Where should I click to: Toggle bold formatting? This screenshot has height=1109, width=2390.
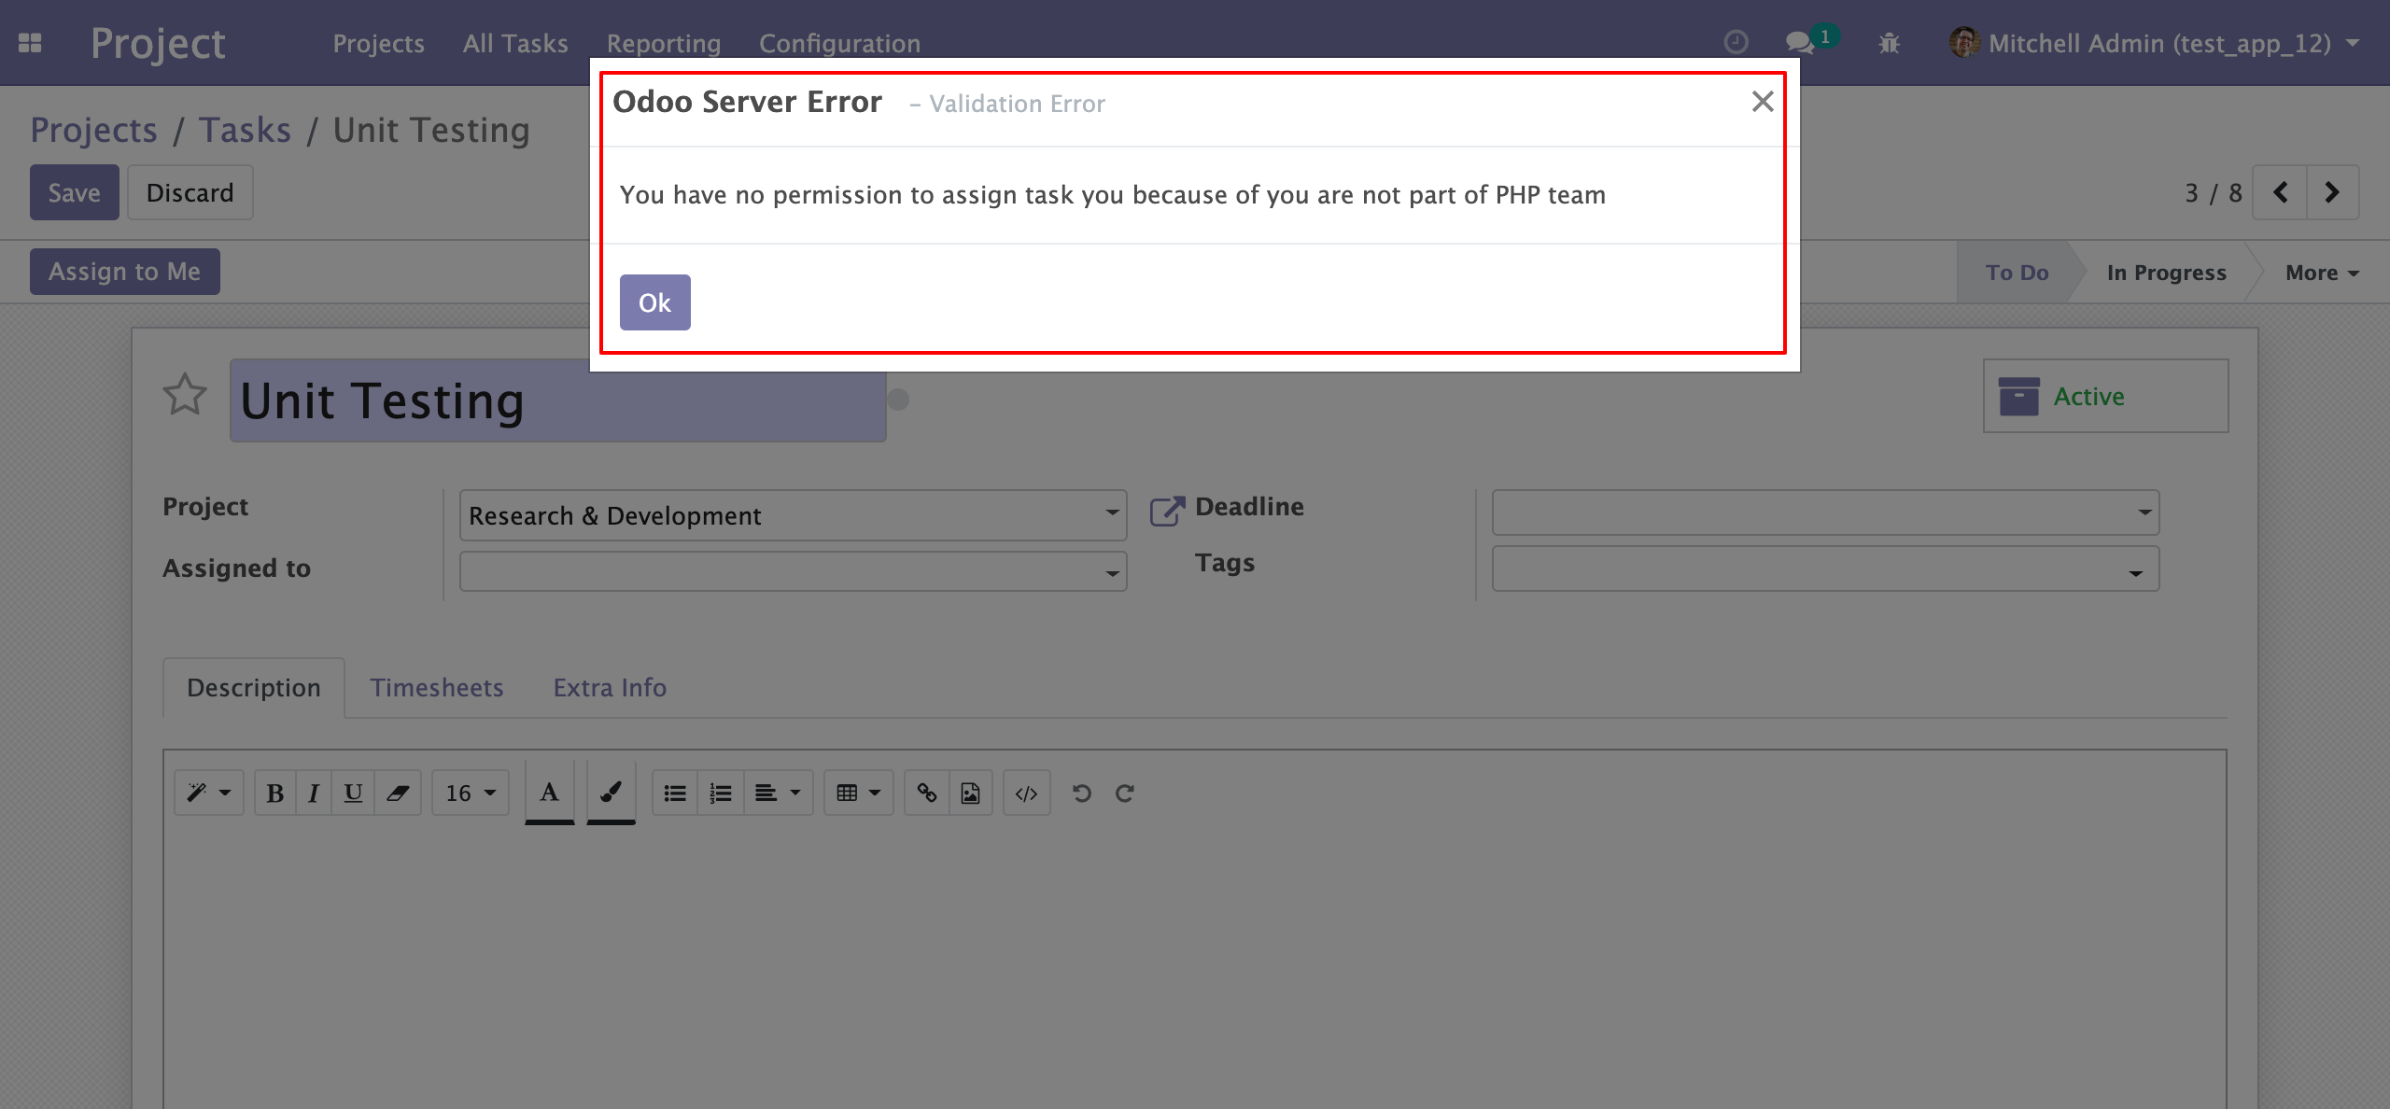(x=274, y=793)
